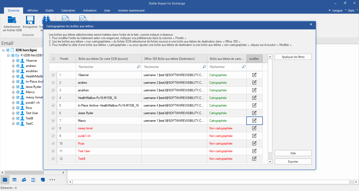
Task: Select purab1 ch mailbox in tree
Action: (33, 103)
